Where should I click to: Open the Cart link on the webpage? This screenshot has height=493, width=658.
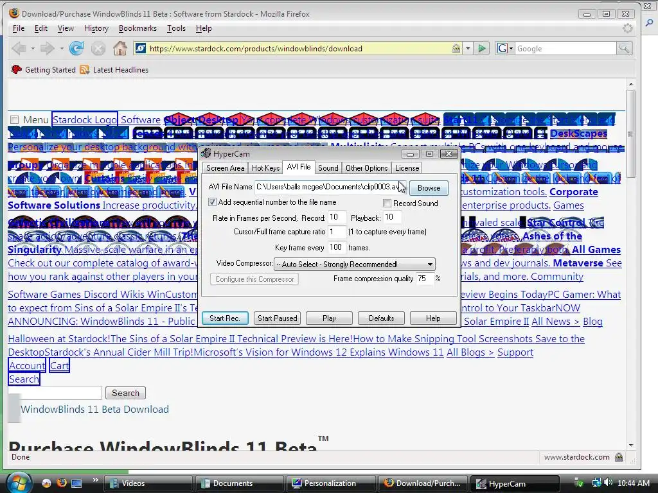coord(59,365)
